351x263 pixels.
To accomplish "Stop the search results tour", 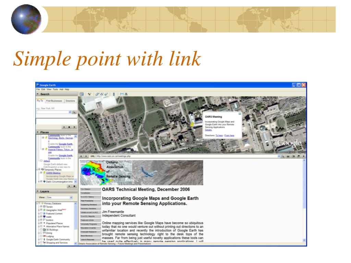I will pos(69,127).
